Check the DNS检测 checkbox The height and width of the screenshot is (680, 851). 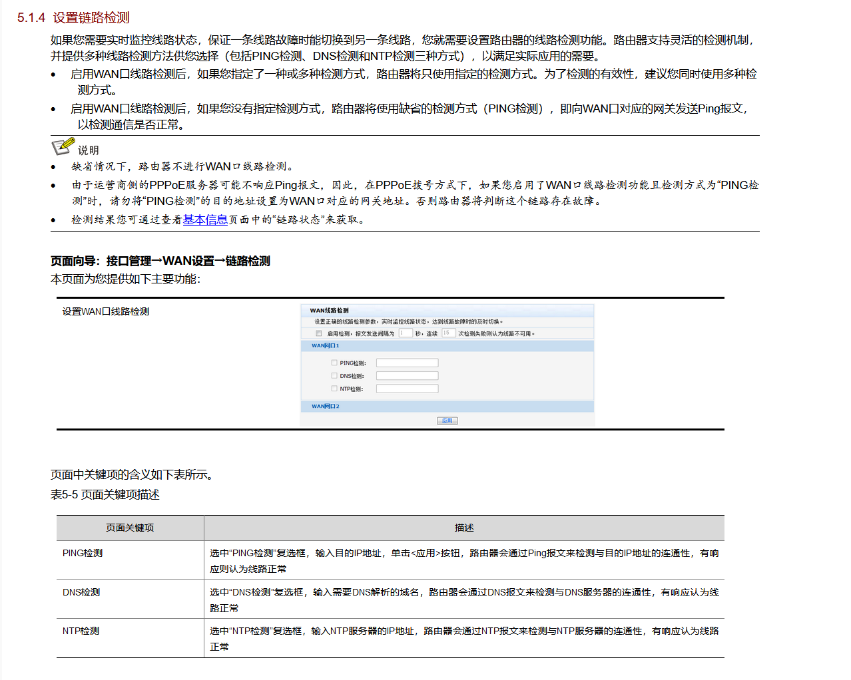[334, 376]
